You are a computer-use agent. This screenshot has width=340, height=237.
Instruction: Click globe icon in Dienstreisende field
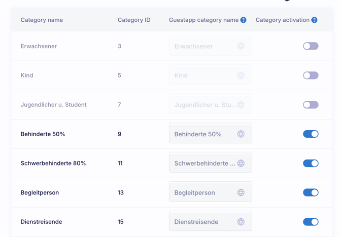(241, 222)
